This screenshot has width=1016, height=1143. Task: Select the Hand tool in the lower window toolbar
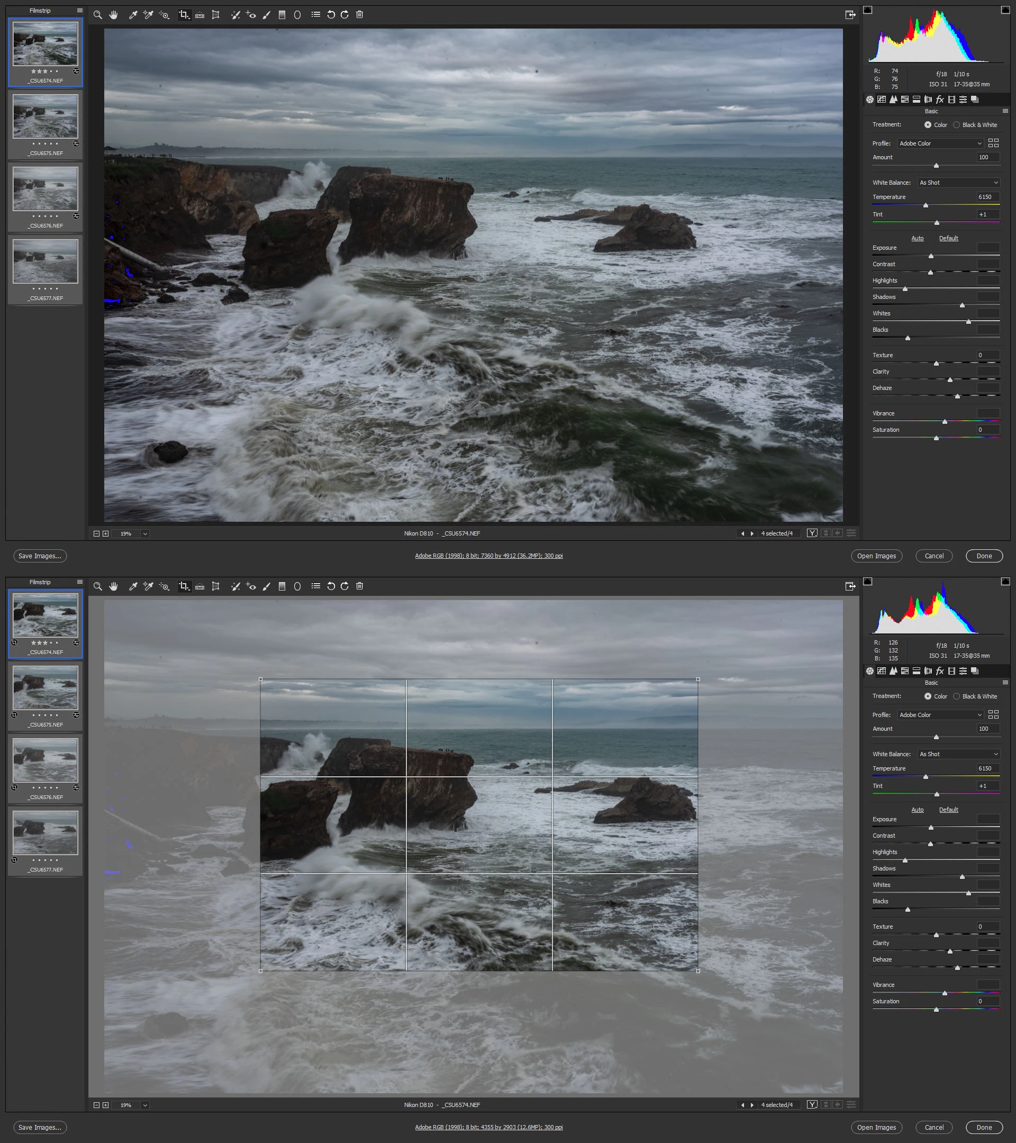pyautogui.click(x=114, y=586)
